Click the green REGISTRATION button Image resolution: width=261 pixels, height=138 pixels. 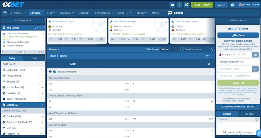tap(202, 5)
